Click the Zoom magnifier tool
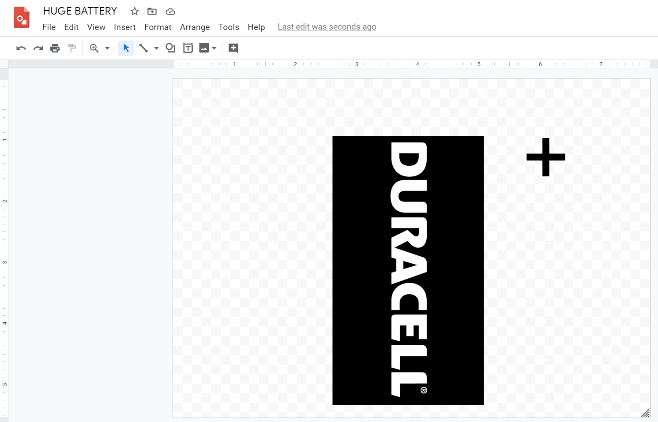 (94, 48)
